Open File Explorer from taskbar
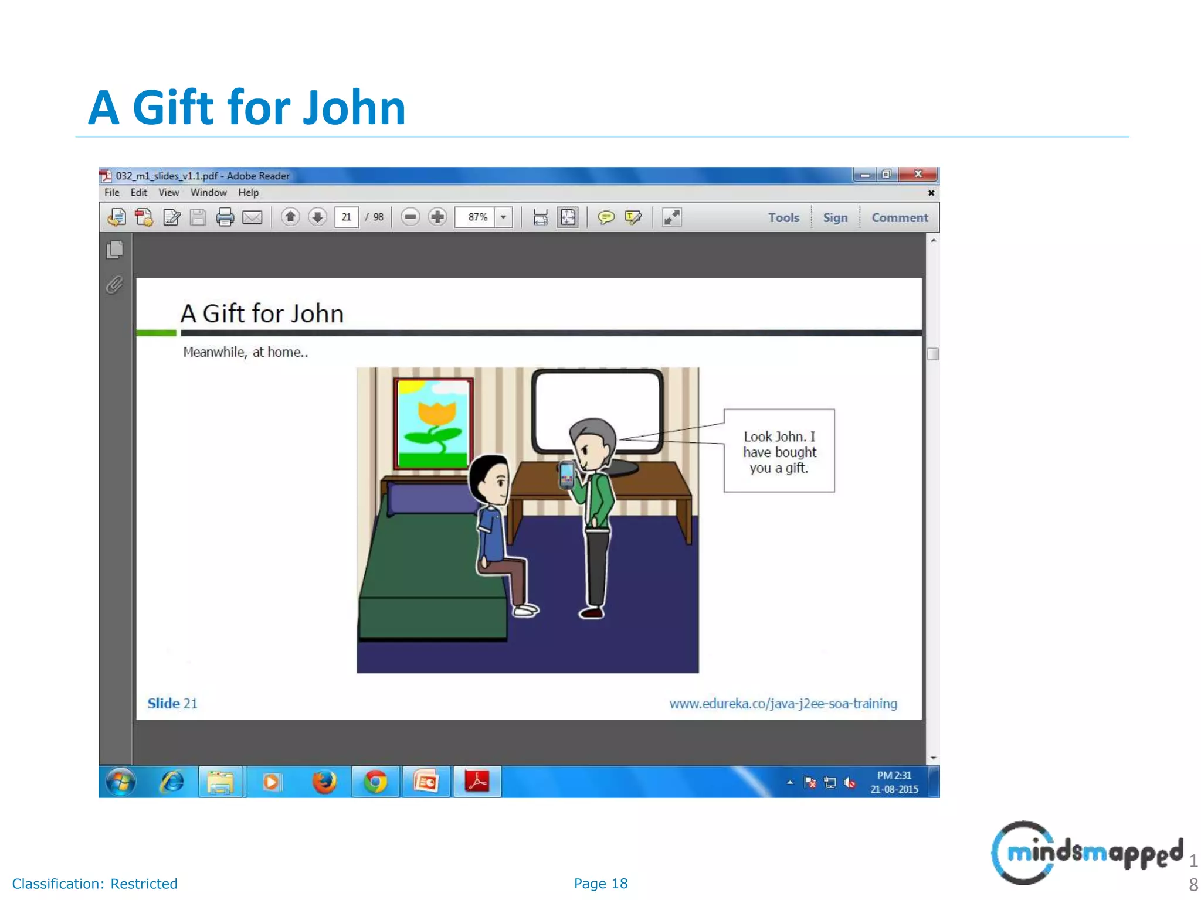Image resolution: width=1201 pixels, height=900 pixels. click(x=220, y=782)
